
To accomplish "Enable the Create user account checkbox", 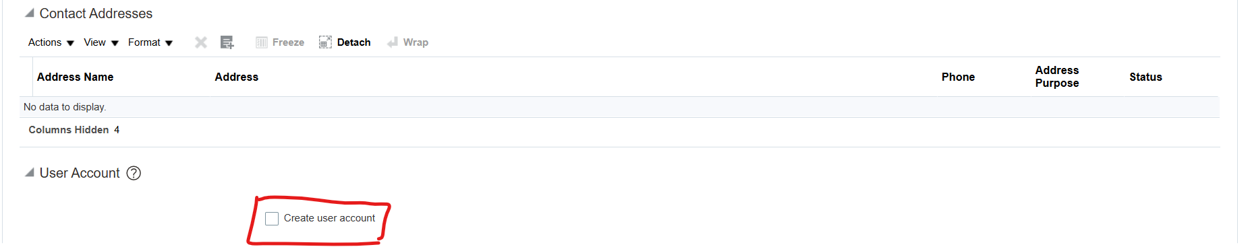I will (x=272, y=219).
